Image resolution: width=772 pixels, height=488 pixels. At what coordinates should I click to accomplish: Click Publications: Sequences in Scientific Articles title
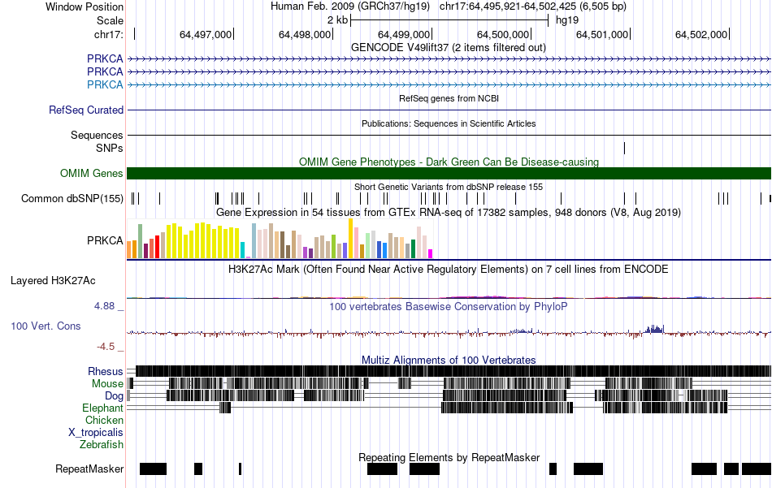click(x=449, y=123)
